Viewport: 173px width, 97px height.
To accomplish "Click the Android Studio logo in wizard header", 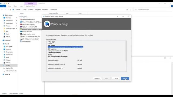I will pos(47,24).
